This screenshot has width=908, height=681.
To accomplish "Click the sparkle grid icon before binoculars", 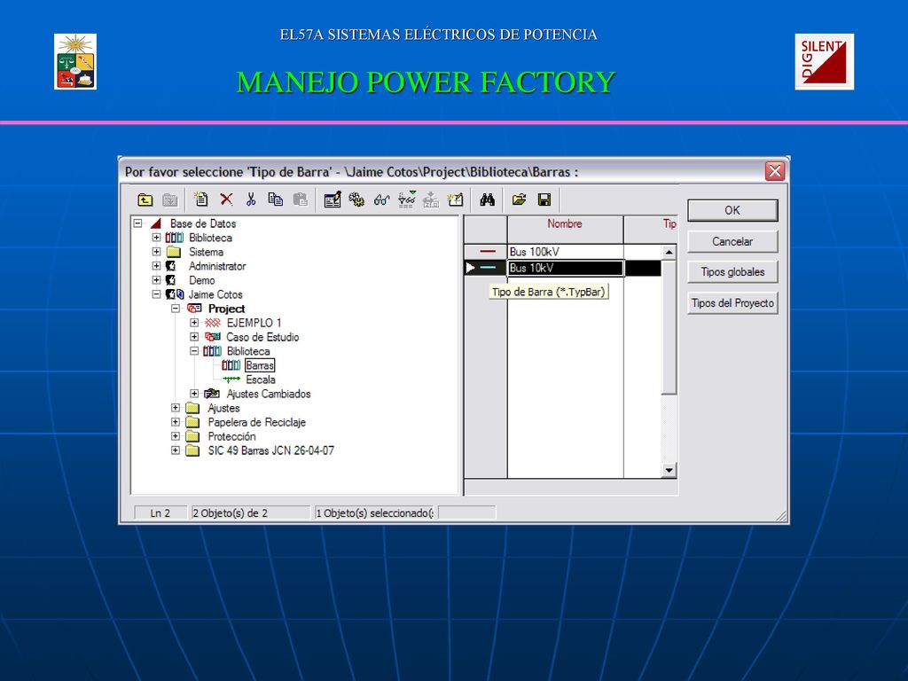I will coord(456,200).
